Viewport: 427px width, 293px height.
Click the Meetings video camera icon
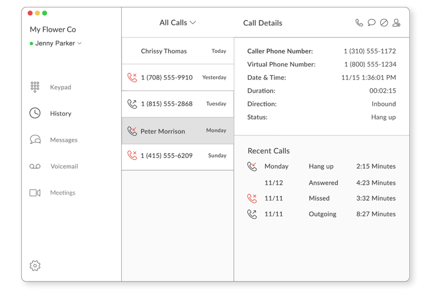(x=35, y=193)
